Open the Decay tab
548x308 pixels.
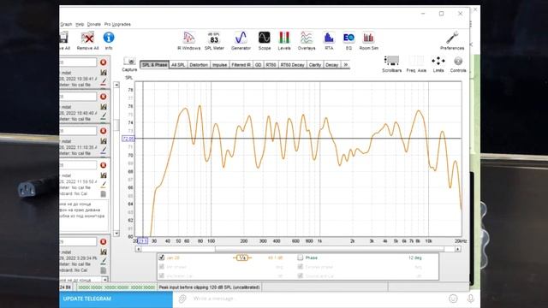click(x=331, y=65)
